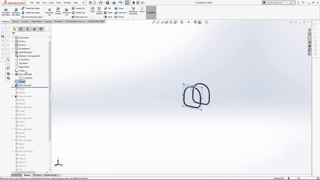The height and width of the screenshot is (180, 320).
Task: Use the Intersect feature
Action: pyautogui.click(x=120, y=12)
